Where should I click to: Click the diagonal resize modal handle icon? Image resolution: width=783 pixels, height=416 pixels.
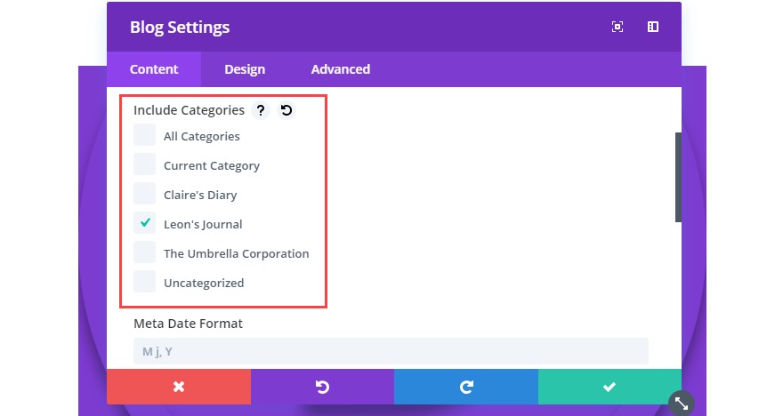coord(682,403)
